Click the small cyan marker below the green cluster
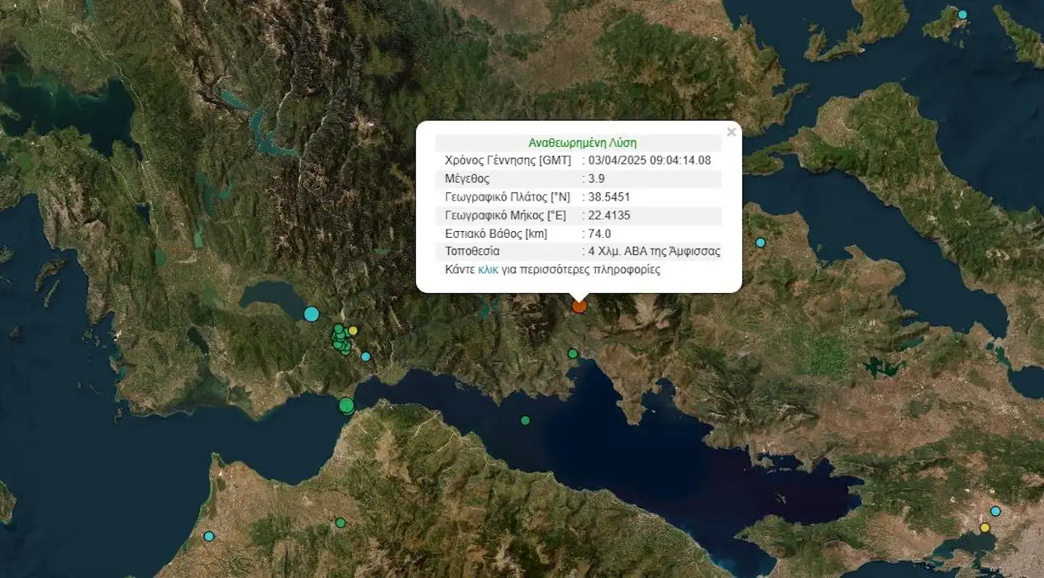 tap(365, 357)
